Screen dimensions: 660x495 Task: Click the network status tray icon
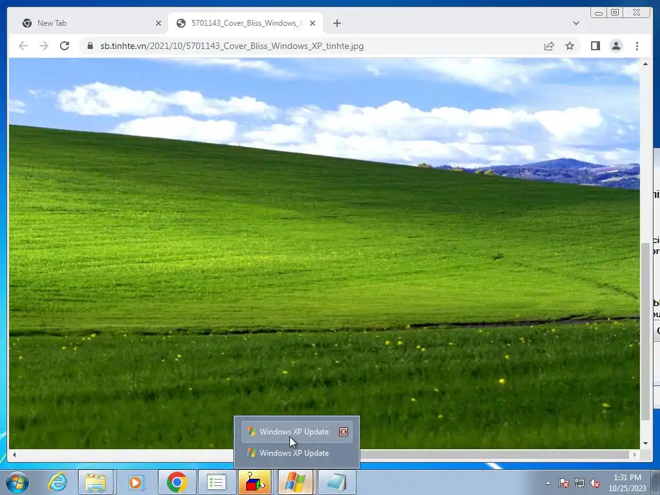[579, 483]
